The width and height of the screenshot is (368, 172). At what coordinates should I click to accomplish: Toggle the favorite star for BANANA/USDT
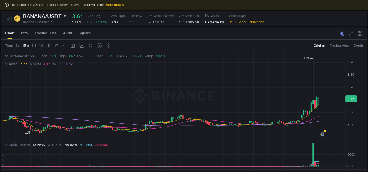point(8,18)
